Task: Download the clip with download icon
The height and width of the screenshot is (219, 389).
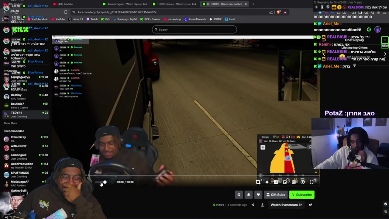Action: (x=263, y=205)
